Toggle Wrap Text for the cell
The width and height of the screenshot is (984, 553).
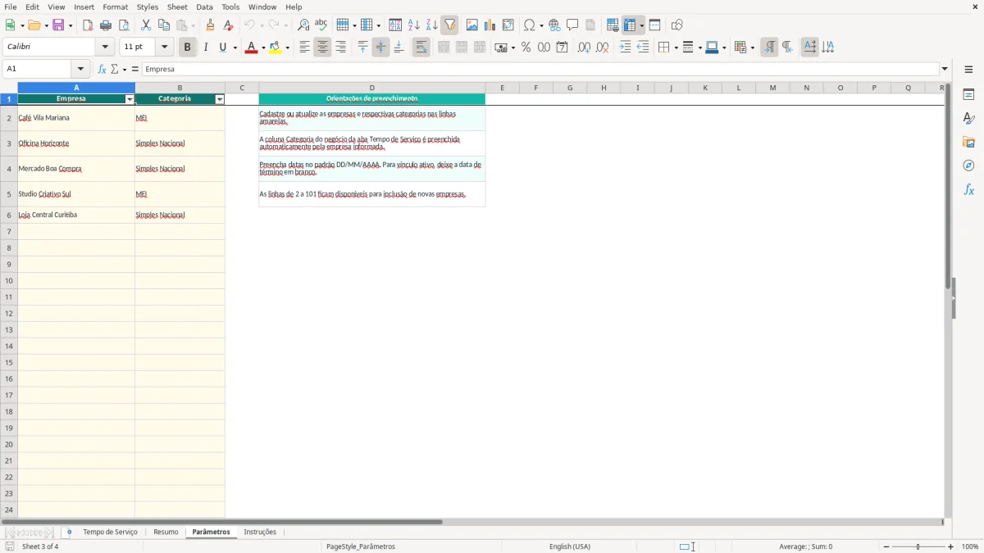pyautogui.click(x=421, y=48)
